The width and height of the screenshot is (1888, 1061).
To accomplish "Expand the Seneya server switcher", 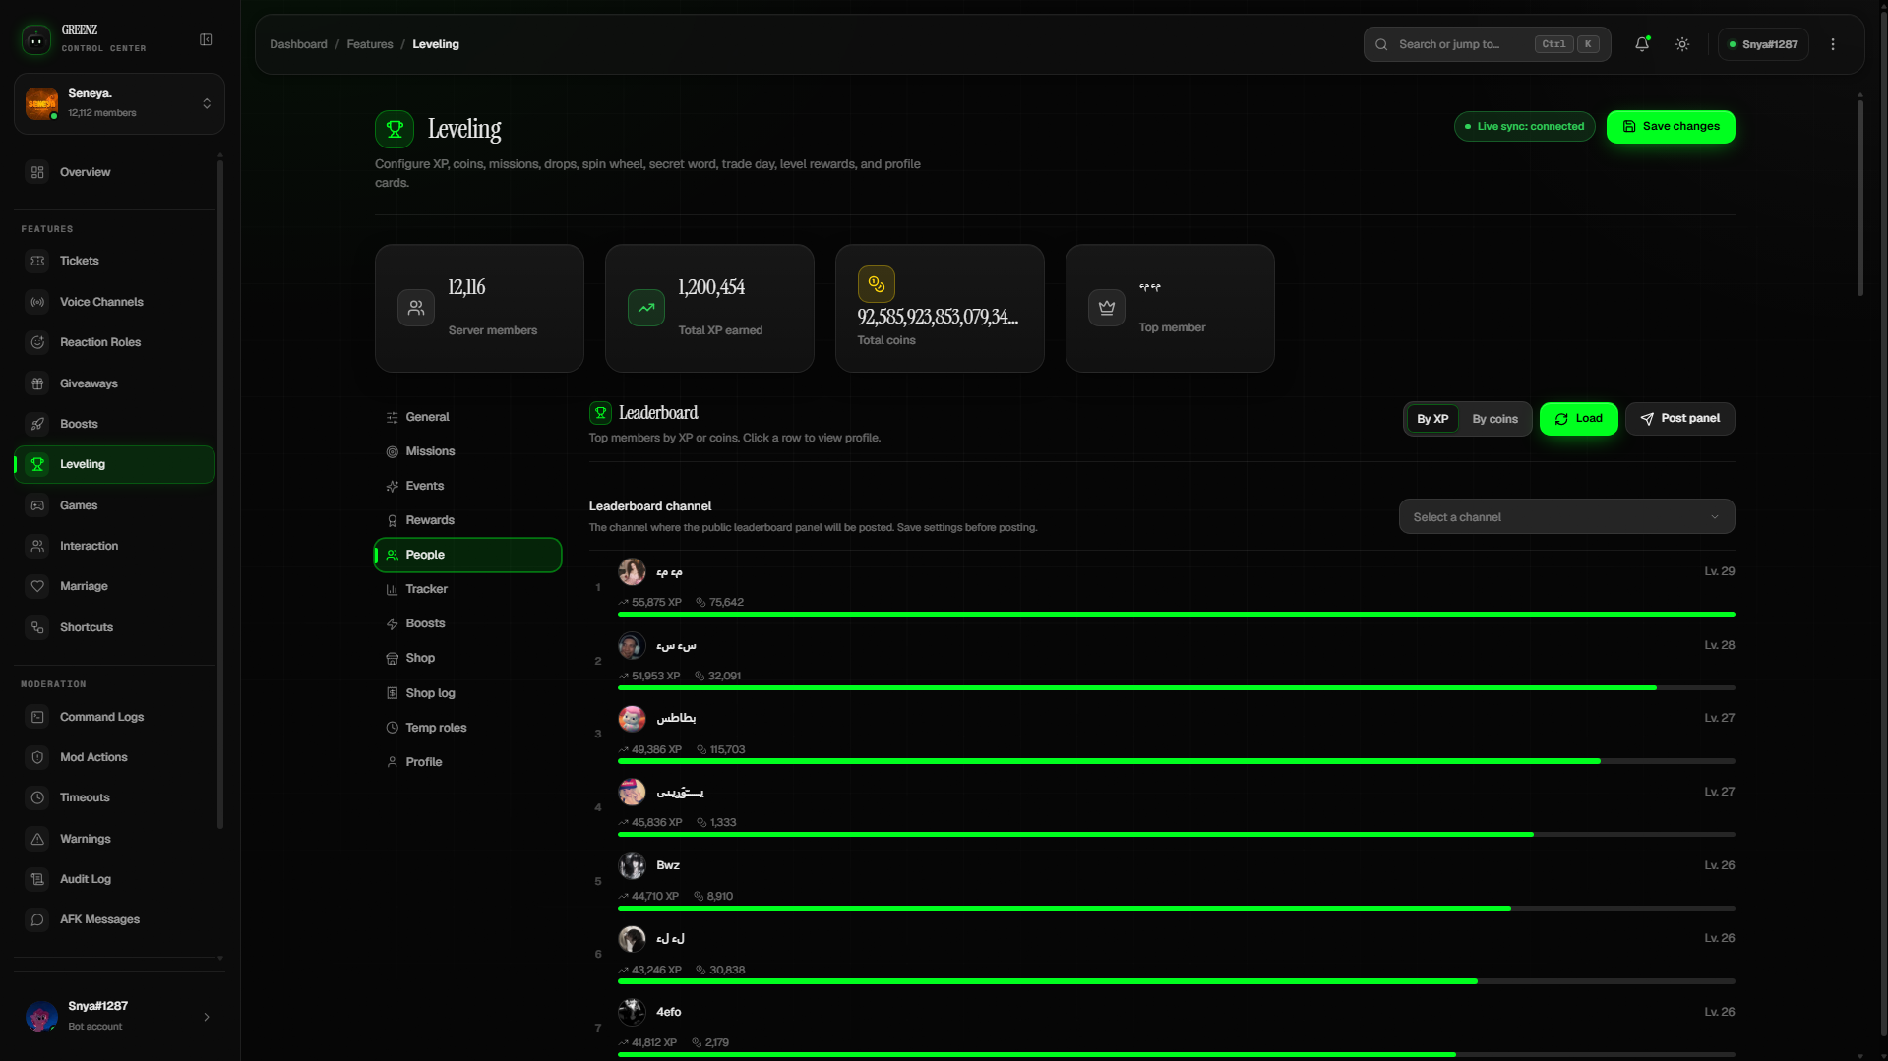I will click(x=119, y=103).
